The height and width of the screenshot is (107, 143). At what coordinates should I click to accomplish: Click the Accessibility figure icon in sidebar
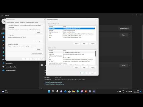[x=3, y=63]
